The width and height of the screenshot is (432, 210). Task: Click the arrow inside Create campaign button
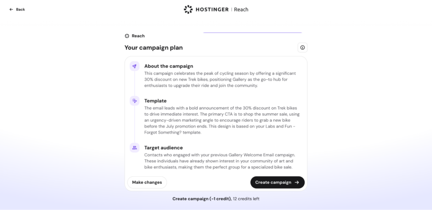tap(297, 182)
